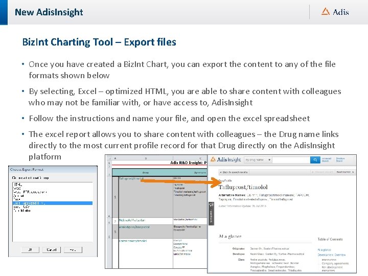
Task: Open the vertical Feedback side tab
Action: pyautogui.click(x=211, y=213)
